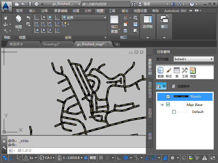Click the Group (组) button
The width and height of the screenshot is (218, 163).
(x=161, y=86)
